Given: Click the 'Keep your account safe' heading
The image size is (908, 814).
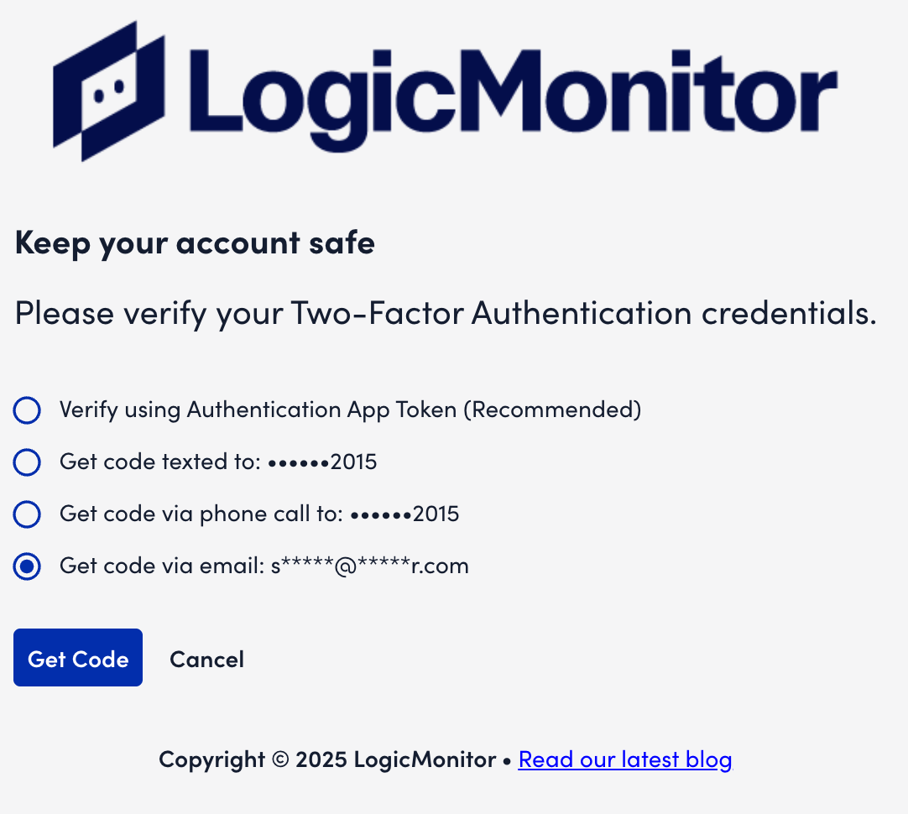Looking at the screenshot, I should point(195,243).
